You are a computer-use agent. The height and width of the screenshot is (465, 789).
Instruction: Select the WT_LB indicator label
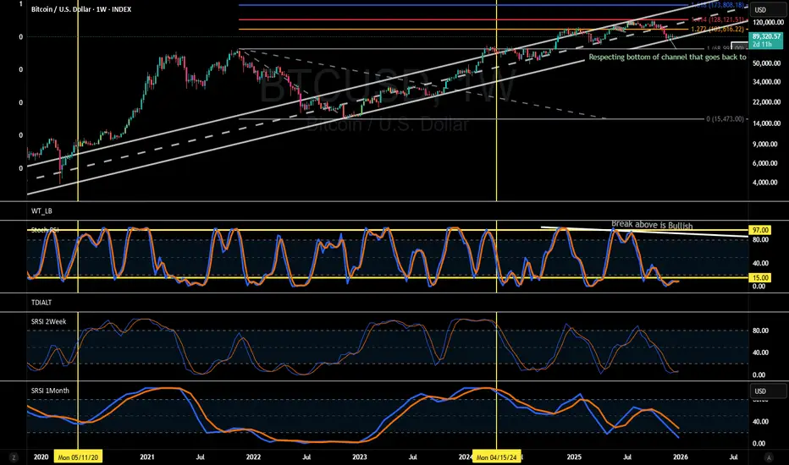pyautogui.click(x=41, y=211)
